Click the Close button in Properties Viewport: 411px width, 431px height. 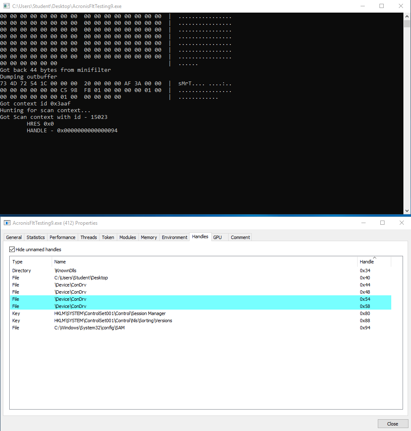(x=393, y=423)
